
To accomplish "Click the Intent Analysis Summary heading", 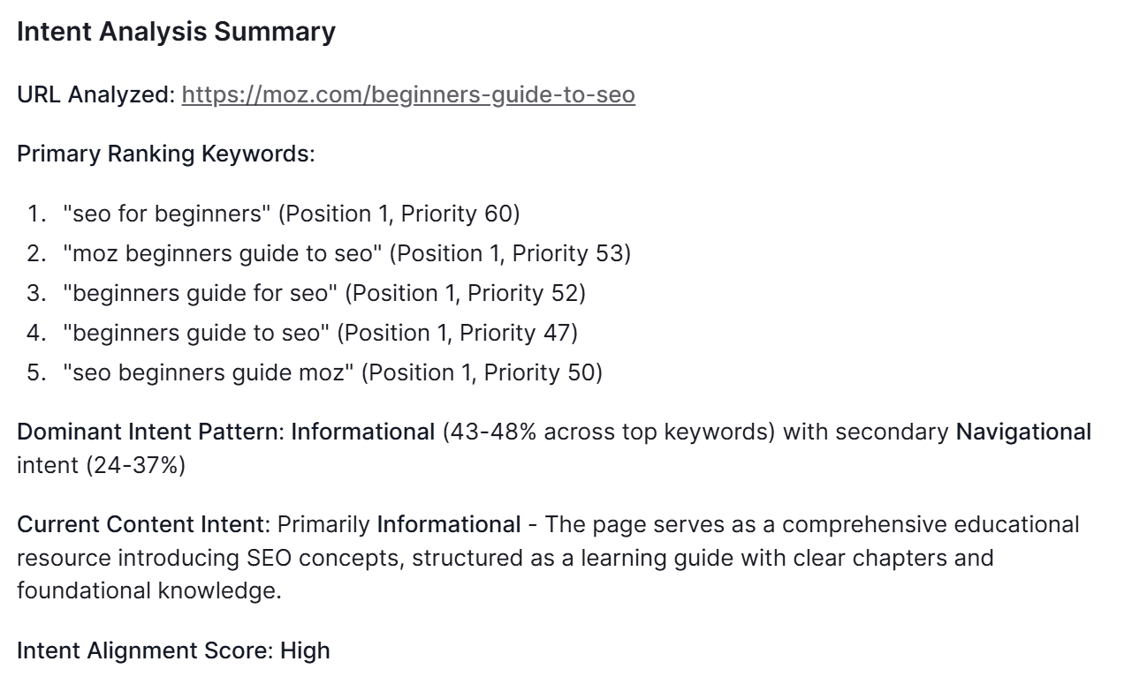I will [x=176, y=33].
